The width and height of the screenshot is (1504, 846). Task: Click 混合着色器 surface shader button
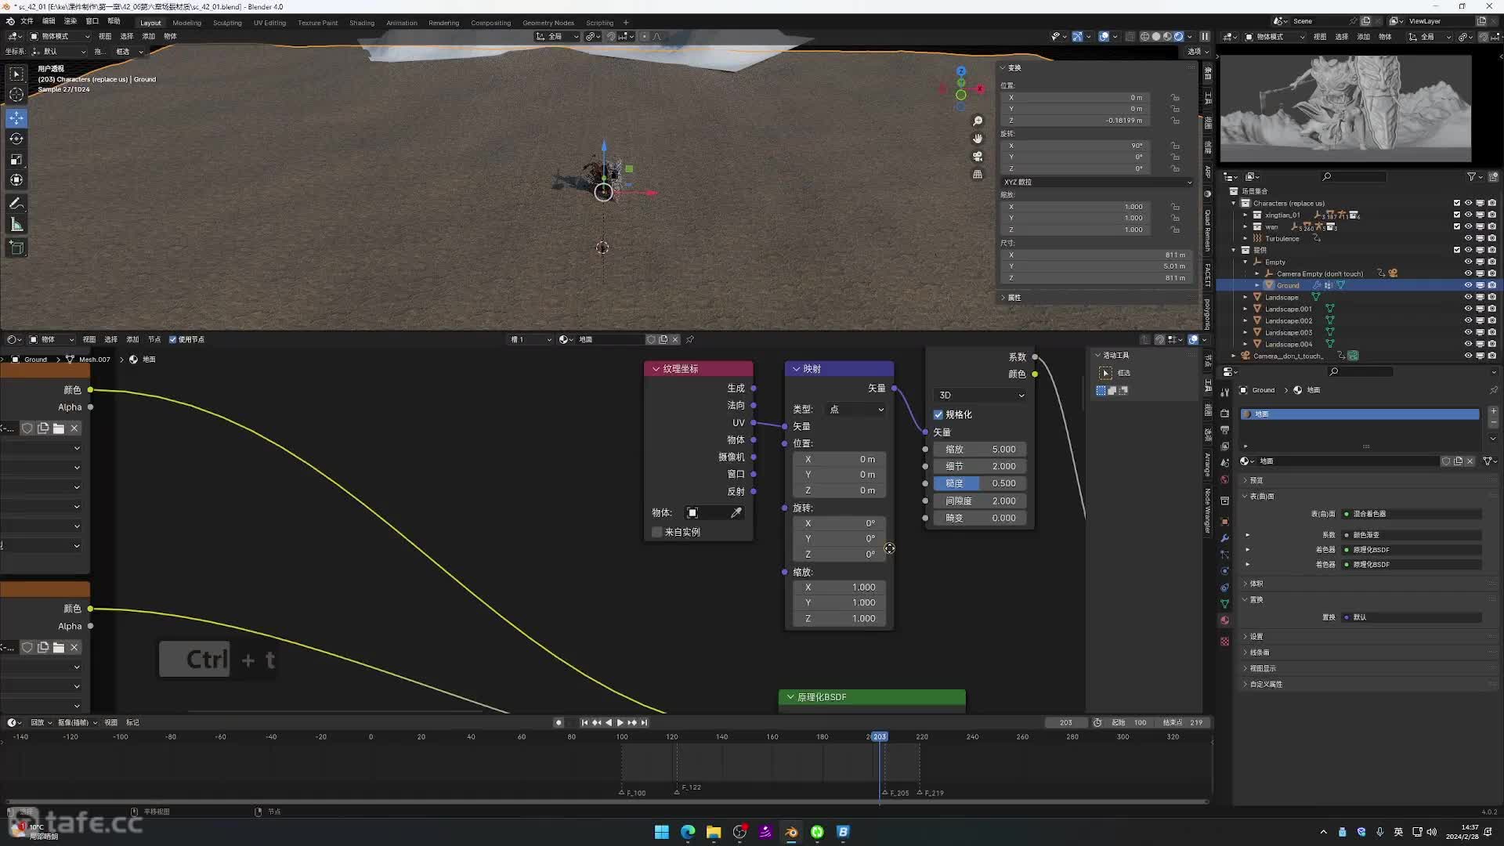pyautogui.click(x=1412, y=515)
